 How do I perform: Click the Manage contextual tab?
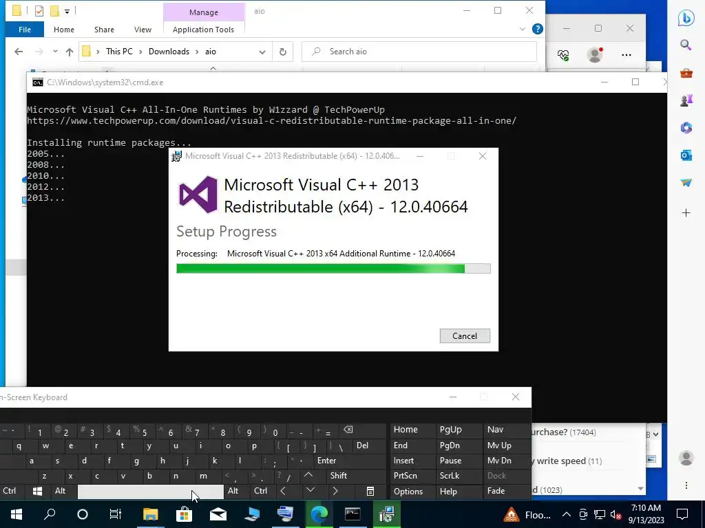pos(204,12)
